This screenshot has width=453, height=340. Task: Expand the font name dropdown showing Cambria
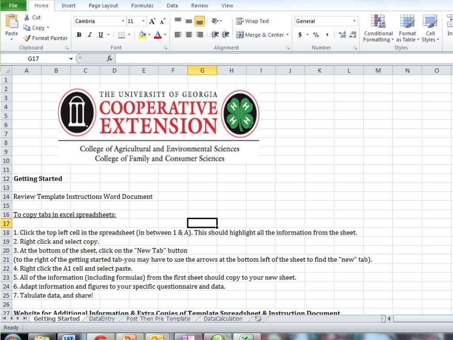(123, 21)
